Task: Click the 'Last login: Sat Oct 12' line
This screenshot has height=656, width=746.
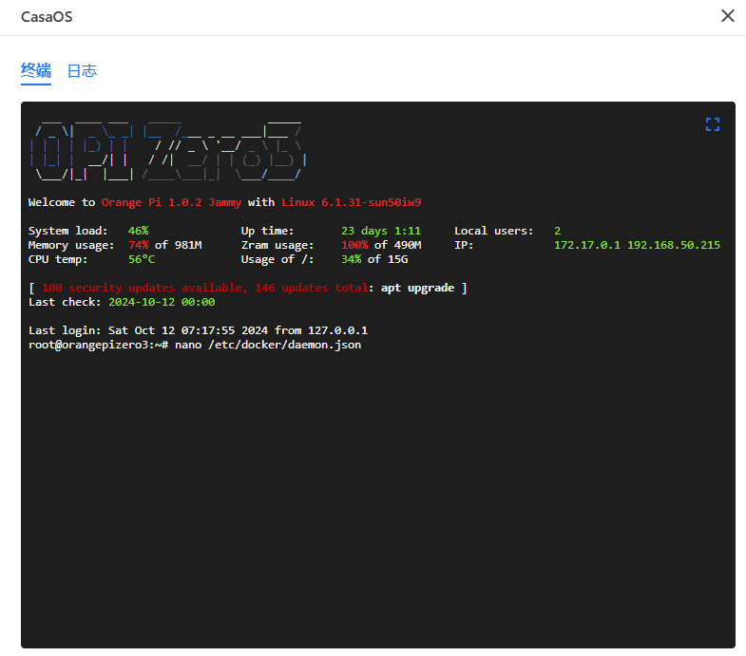Action: point(198,330)
